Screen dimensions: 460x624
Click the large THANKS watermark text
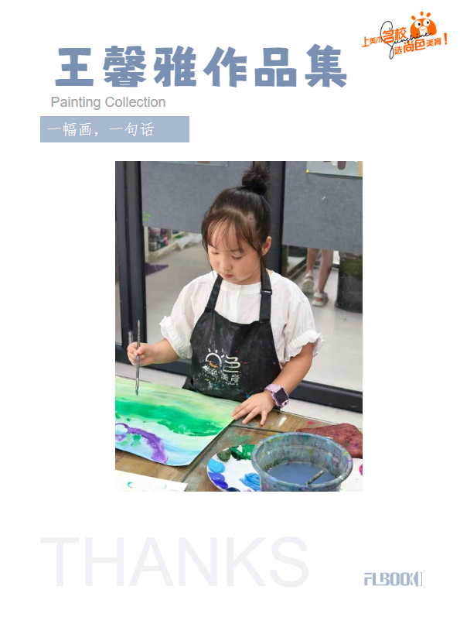point(175,561)
